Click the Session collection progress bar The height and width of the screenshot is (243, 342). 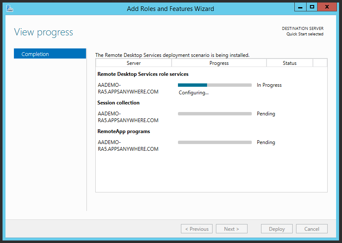(x=215, y=114)
